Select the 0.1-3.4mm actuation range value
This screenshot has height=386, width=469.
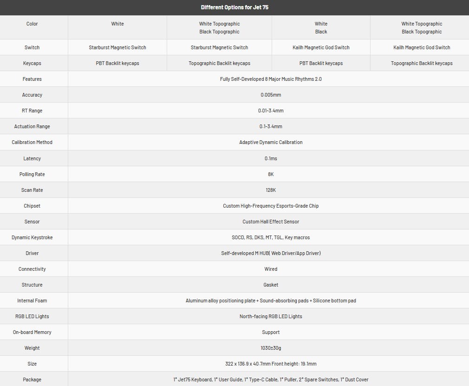(x=271, y=126)
